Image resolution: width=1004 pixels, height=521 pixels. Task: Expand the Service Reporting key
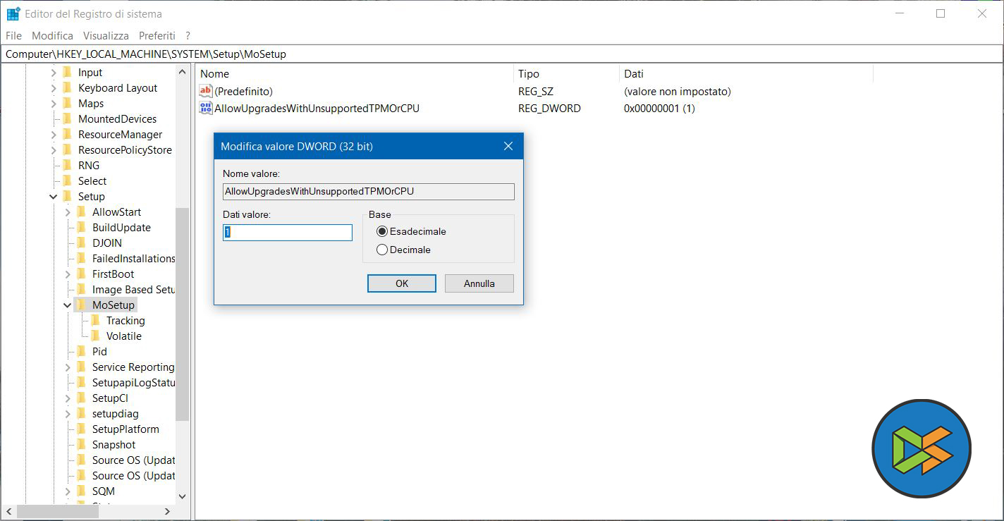pyautogui.click(x=68, y=367)
